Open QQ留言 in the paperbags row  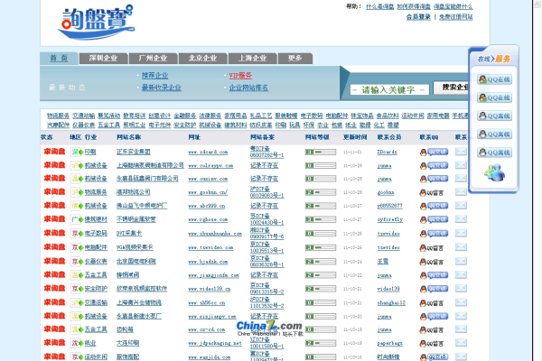pyautogui.click(x=432, y=344)
